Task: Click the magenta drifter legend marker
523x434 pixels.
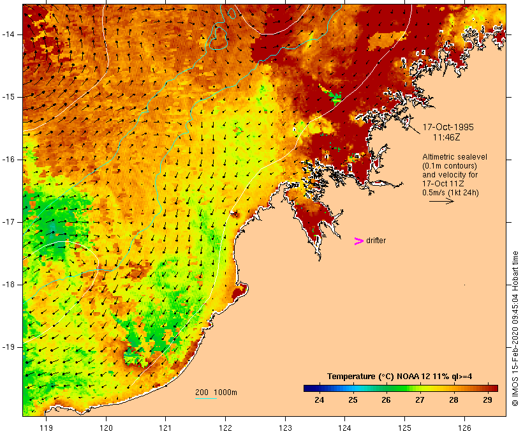Action: [359, 241]
